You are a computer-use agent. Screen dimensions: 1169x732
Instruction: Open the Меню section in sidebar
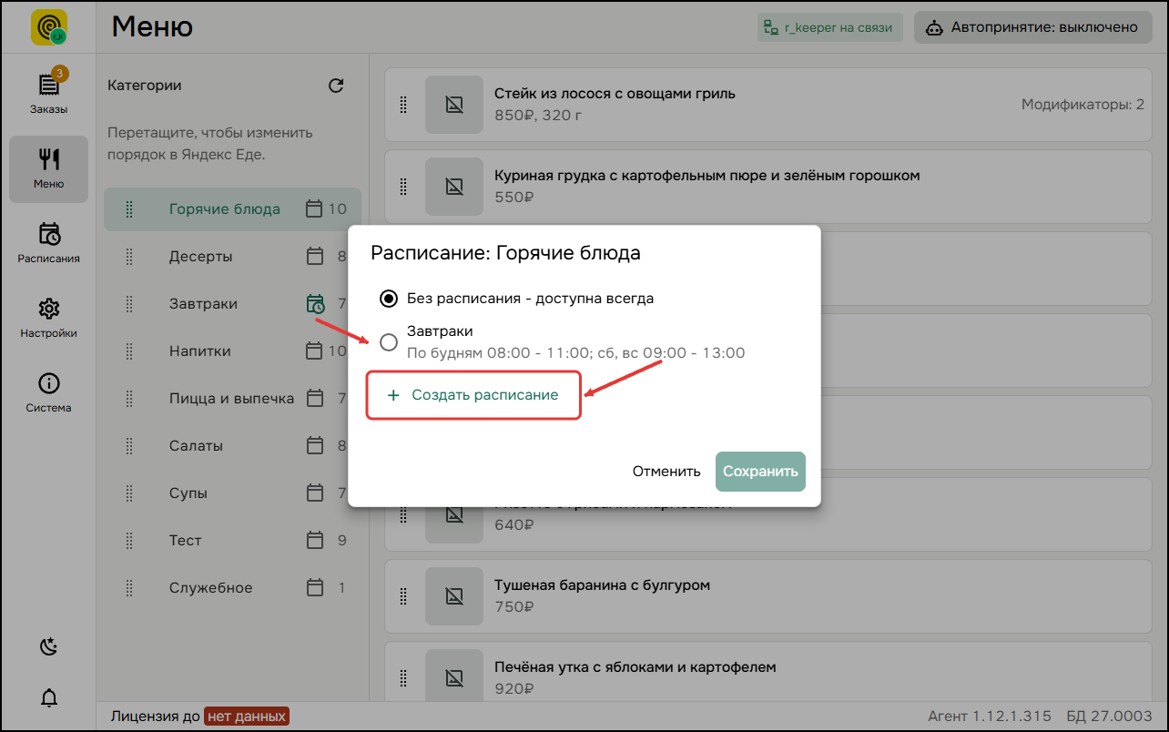[48, 169]
